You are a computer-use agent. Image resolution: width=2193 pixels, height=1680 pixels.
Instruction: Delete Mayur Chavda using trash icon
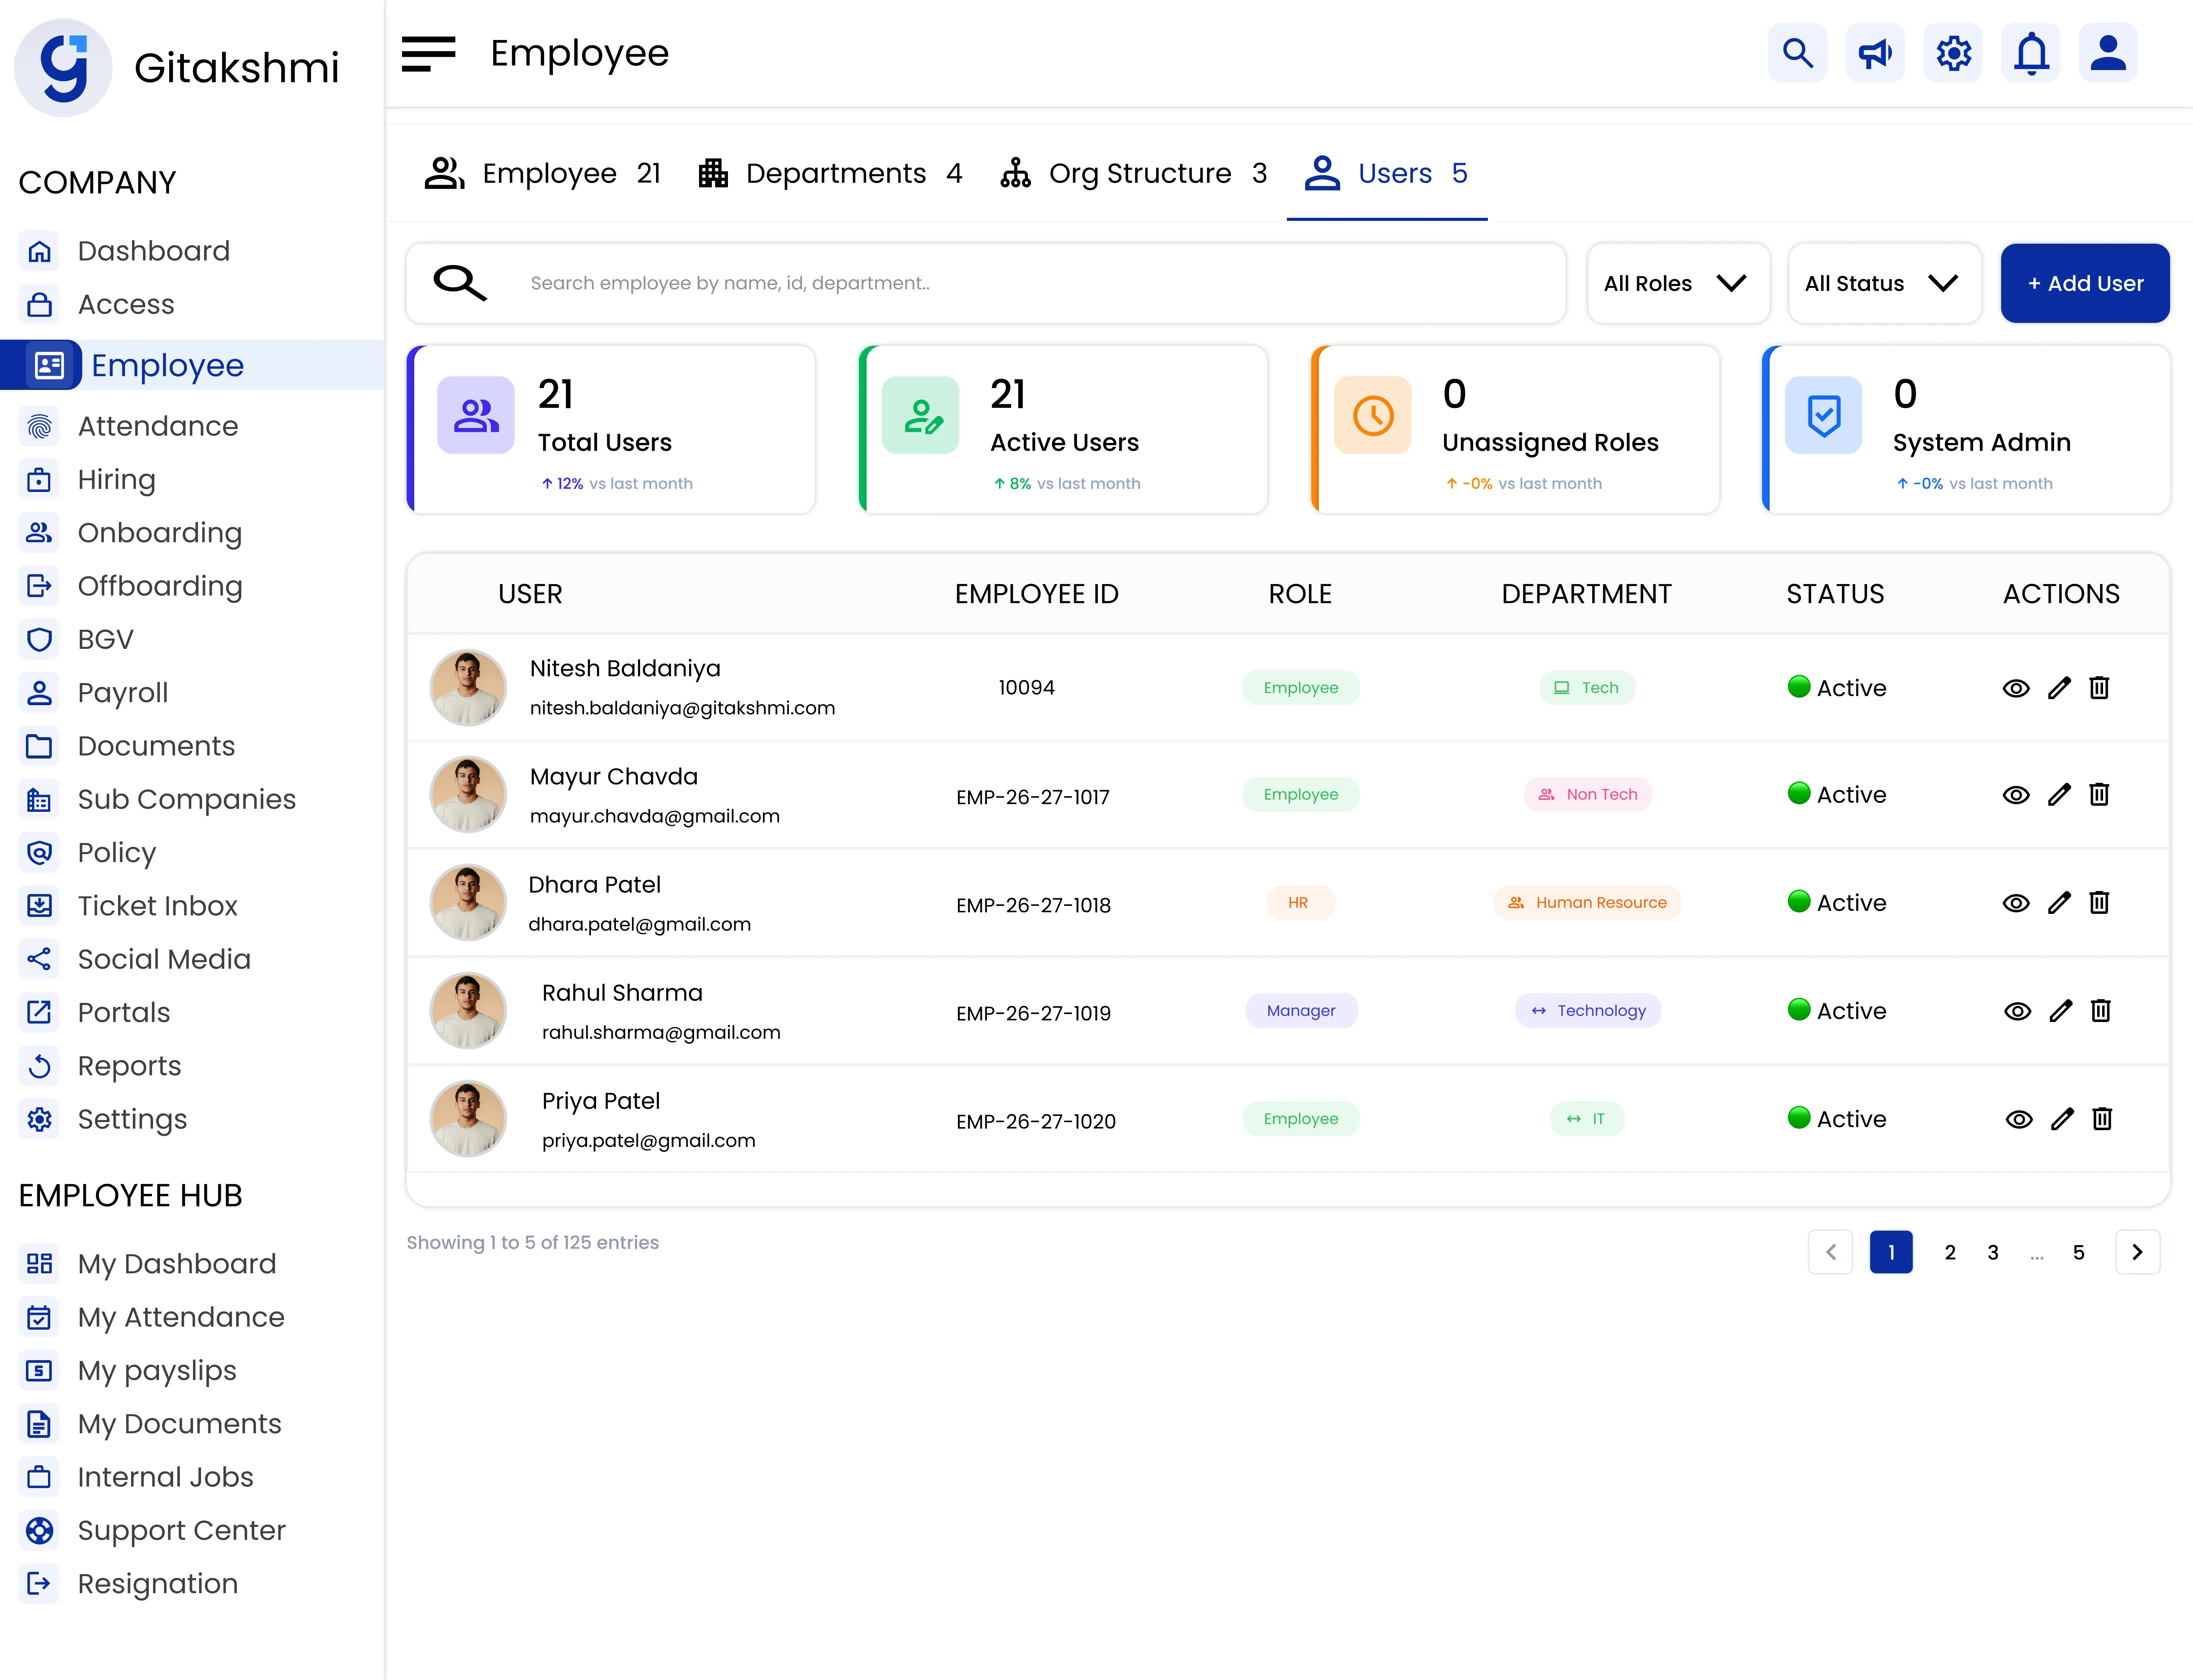2099,795
